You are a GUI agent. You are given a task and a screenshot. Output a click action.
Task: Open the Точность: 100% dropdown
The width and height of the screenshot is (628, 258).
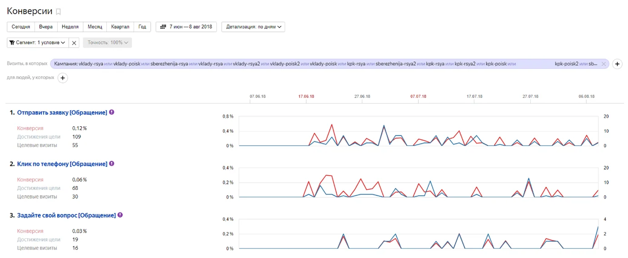click(107, 43)
